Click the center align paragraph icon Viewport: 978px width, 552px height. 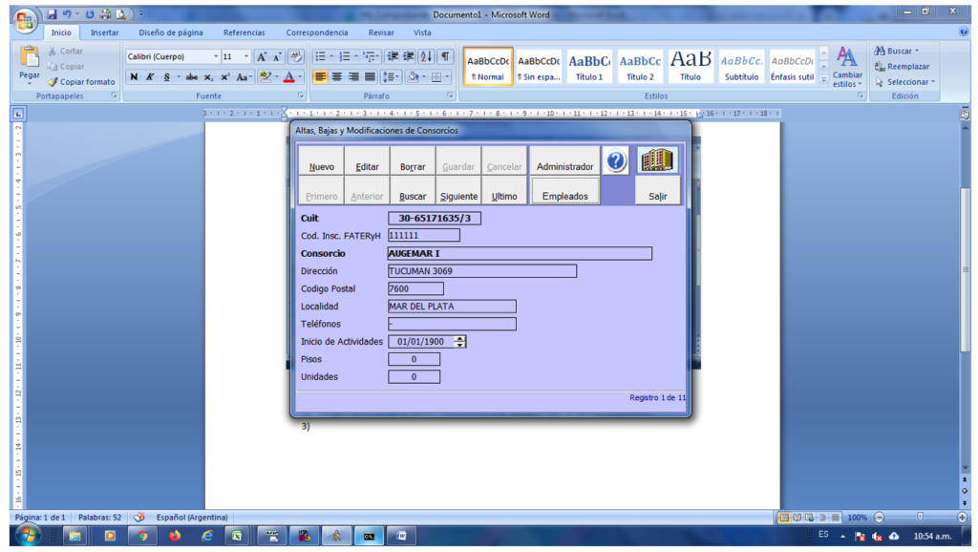337,77
